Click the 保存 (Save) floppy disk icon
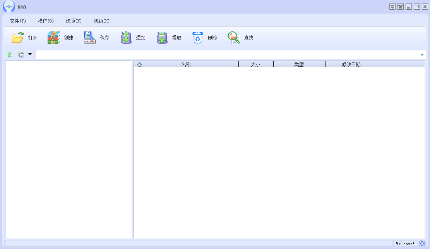The height and width of the screenshot is (249, 430). (x=90, y=38)
